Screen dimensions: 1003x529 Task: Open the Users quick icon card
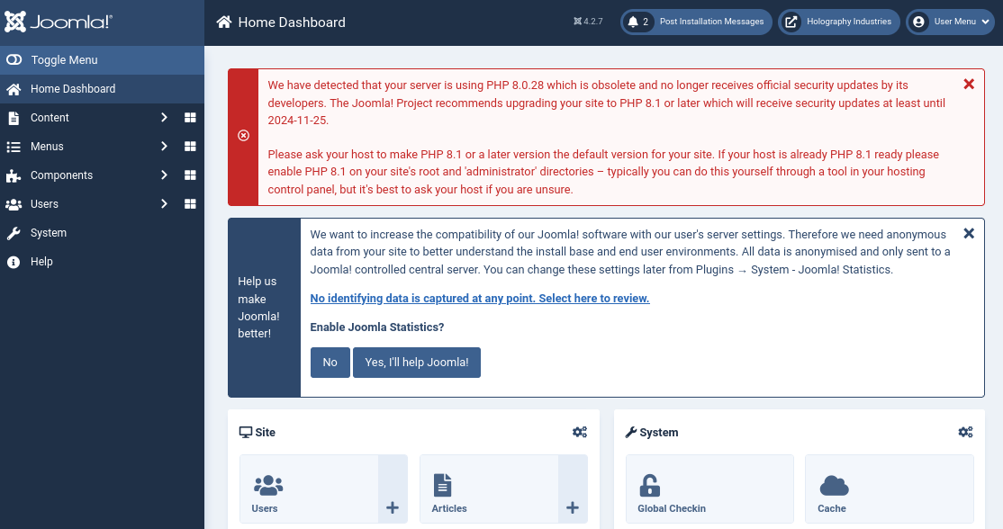click(x=309, y=489)
